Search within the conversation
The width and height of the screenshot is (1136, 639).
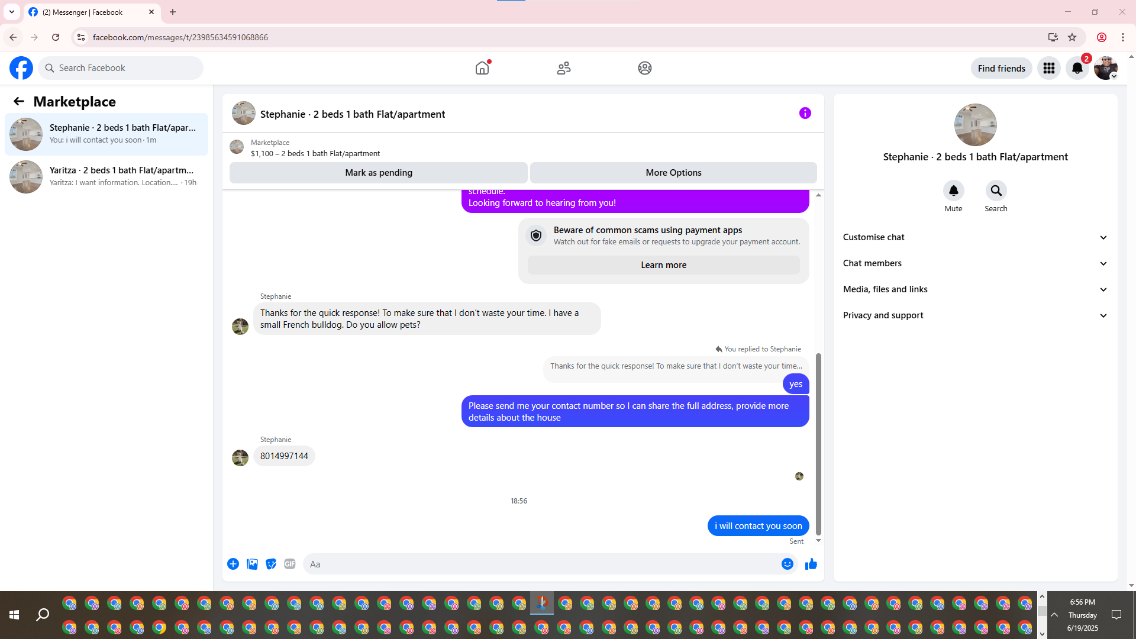(x=996, y=191)
